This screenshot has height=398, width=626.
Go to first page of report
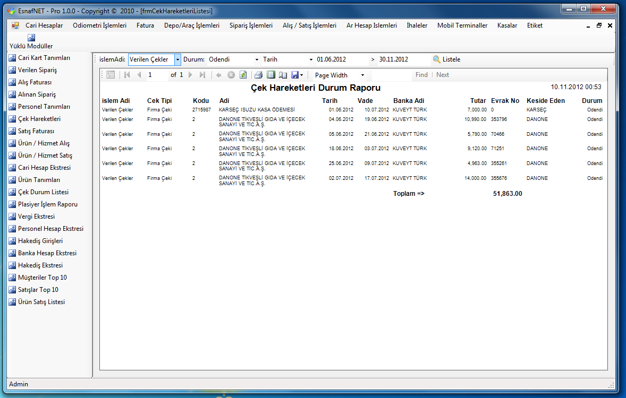[x=127, y=75]
